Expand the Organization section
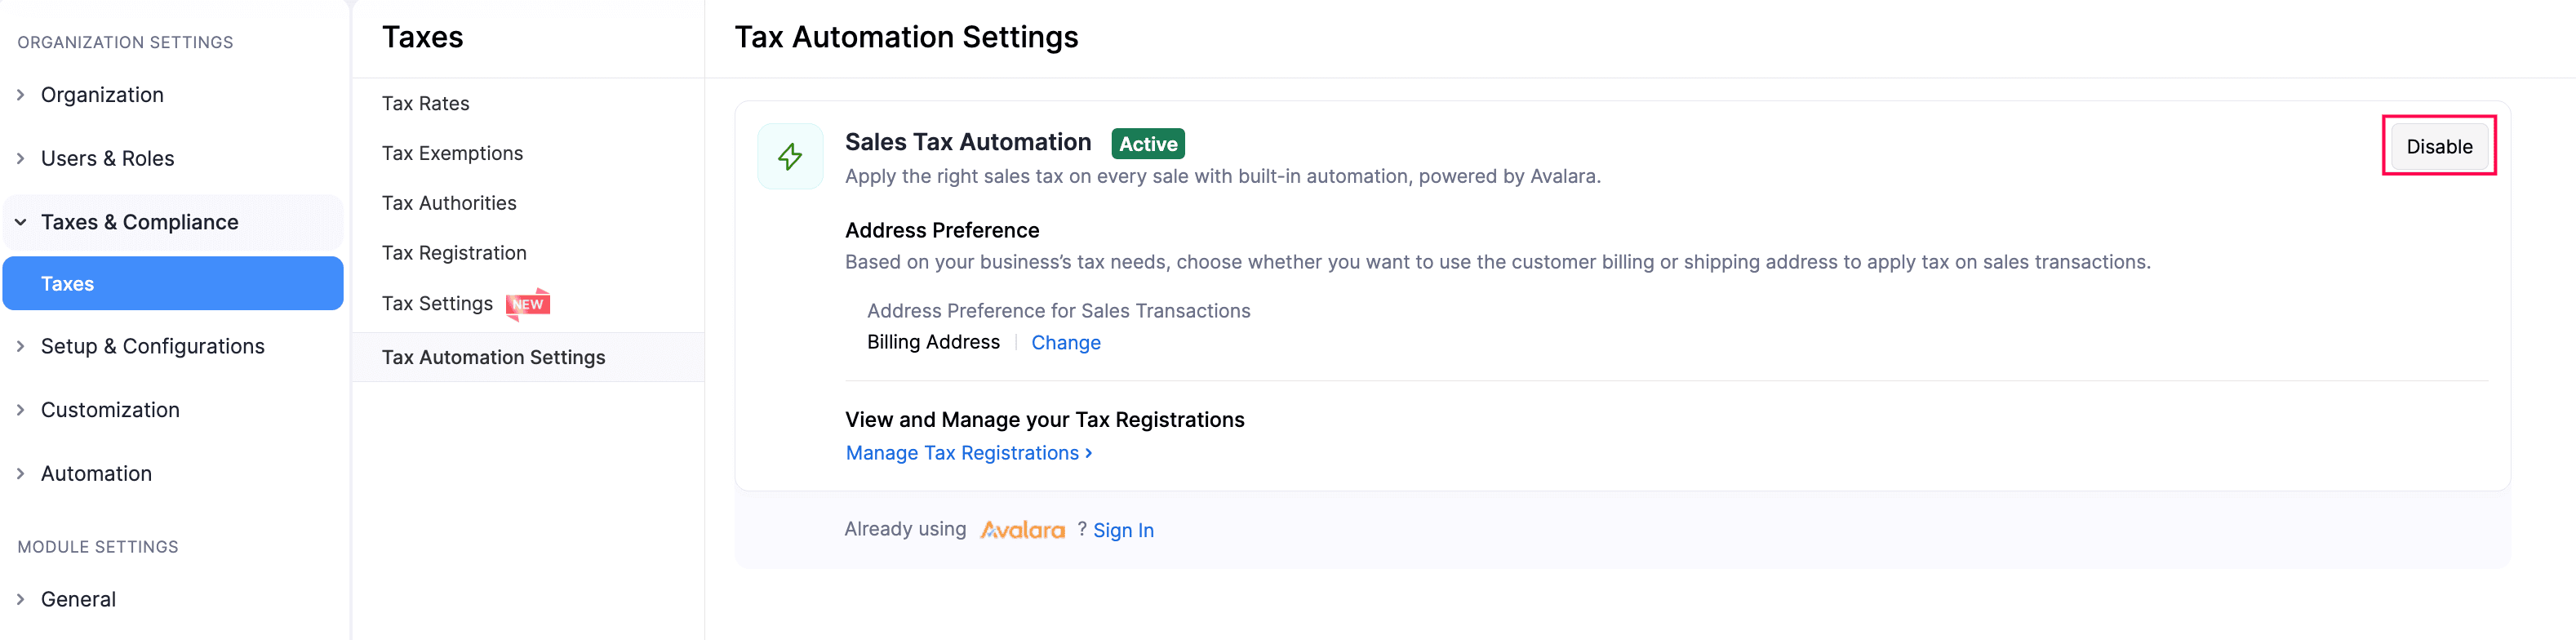Image resolution: width=2576 pixels, height=640 pixels. point(21,95)
